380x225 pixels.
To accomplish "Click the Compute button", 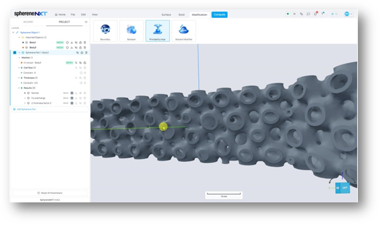I will point(219,14).
